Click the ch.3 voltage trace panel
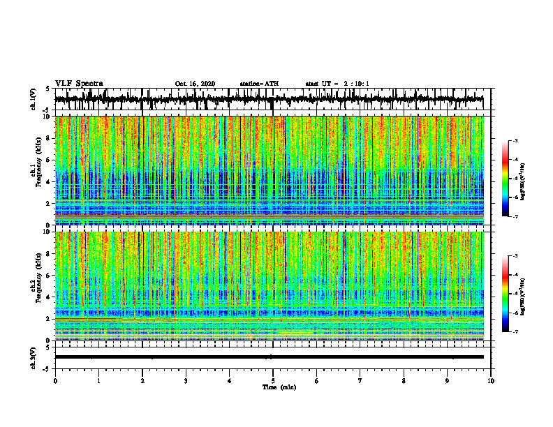Viewport: 553px width, 427px height. 273,358
